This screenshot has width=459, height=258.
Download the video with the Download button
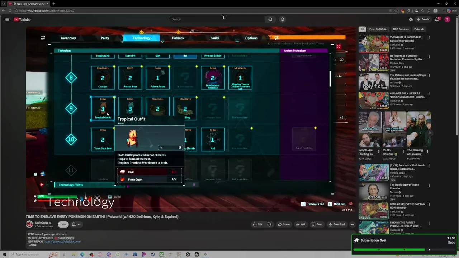coord(336,224)
